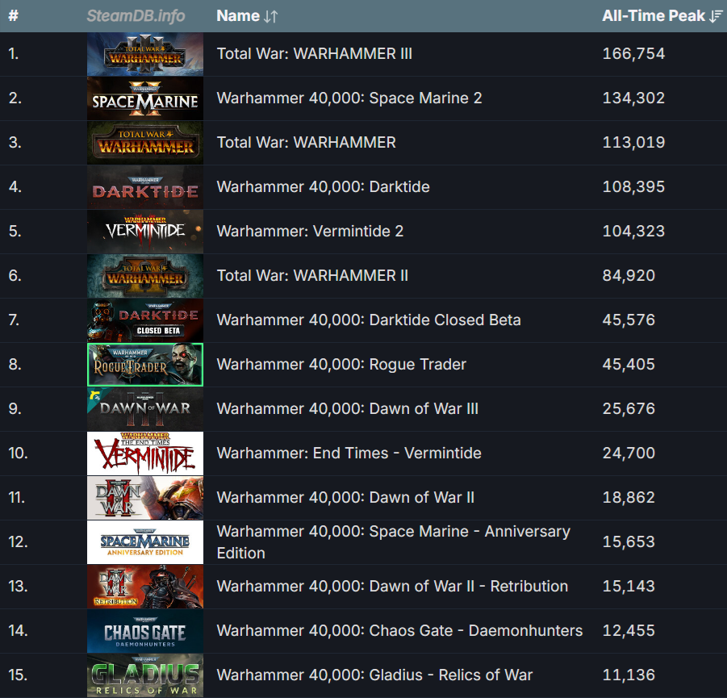Open the 'Total War: WARHAMMER II' name link
The height and width of the screenshot is (698, 727).
(312, 275)
